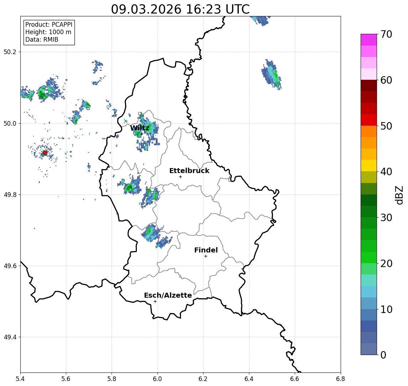Click the plus marker below Findel
This screenshot has height=386, width=408.
pyautogui.click(x=206, y=256)
